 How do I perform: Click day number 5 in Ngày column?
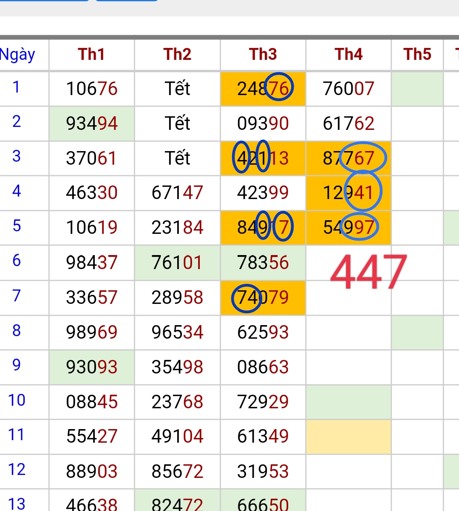(x=17, y=226)
